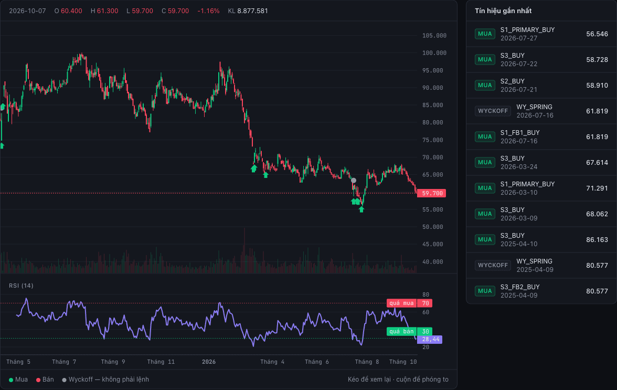
Task: Click the Tháng 11 time axis label
Action: pos(161,362)
